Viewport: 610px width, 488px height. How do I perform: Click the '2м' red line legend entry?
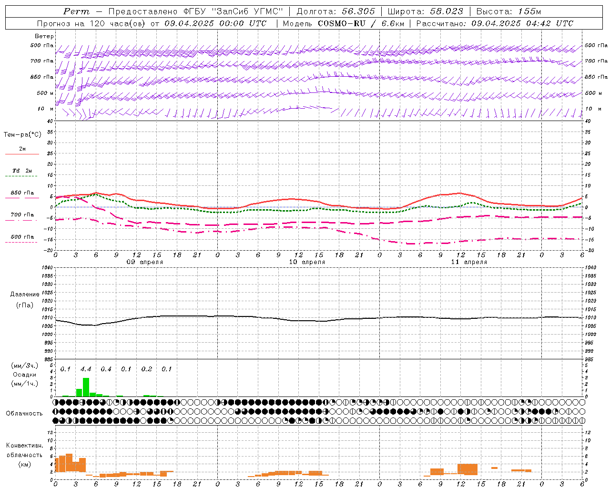click(22, 149)
